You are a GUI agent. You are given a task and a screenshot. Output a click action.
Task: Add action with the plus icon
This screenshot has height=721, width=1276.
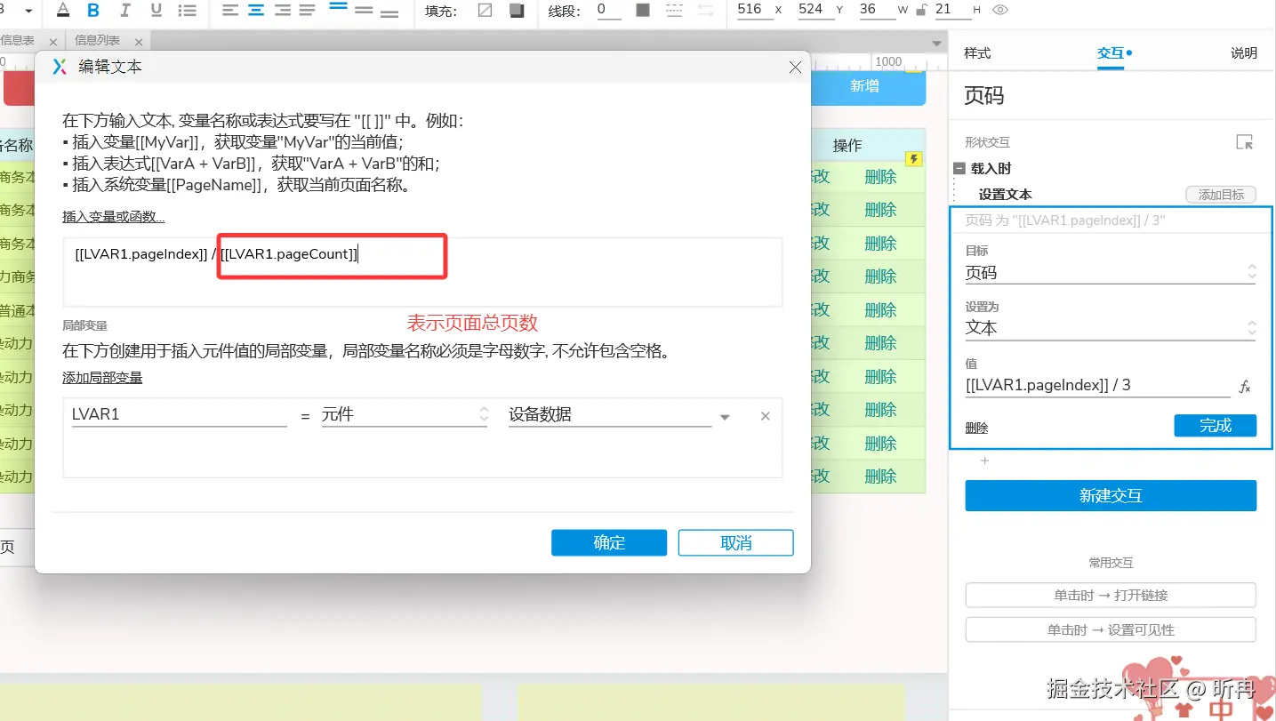984,461
